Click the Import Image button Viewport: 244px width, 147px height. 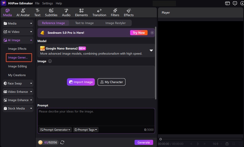[81, 82]
